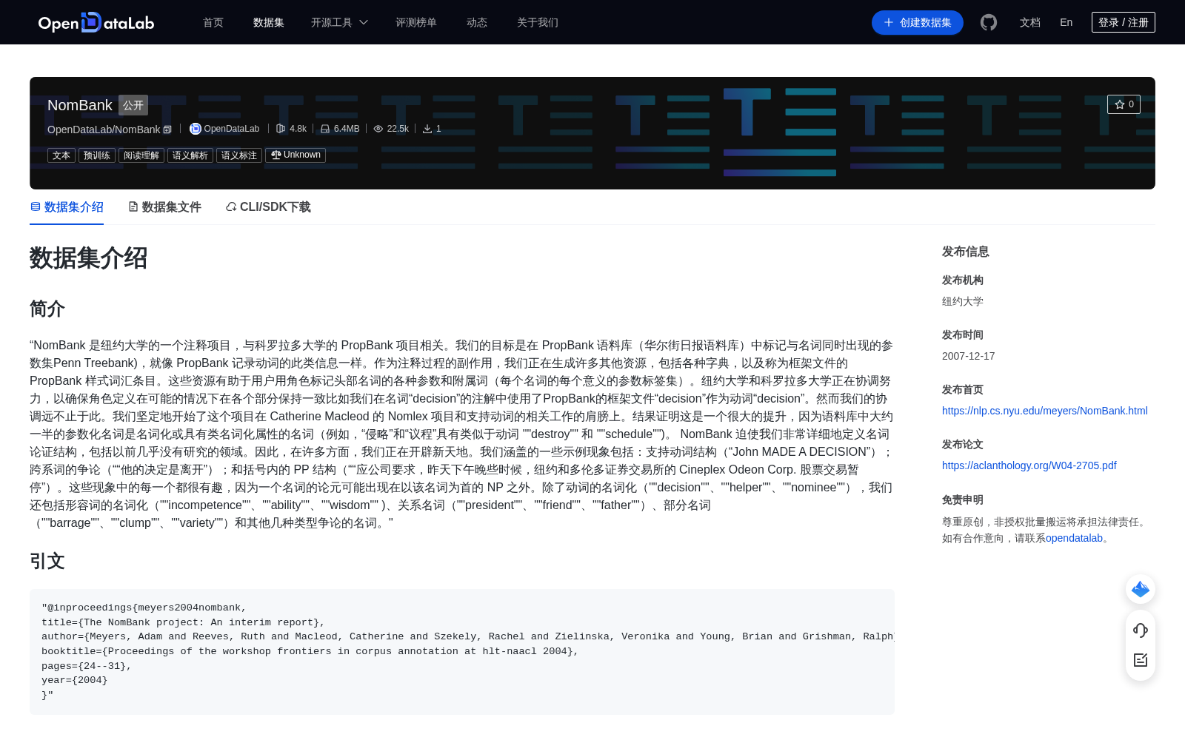Switch to the CLI/SDK下载 tab
Image resolution: width=1185 pixels, height=740 pixels.
click(268, 207)
